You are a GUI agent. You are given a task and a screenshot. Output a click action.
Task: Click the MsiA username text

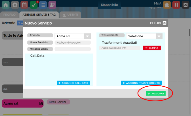coord(158,4)
